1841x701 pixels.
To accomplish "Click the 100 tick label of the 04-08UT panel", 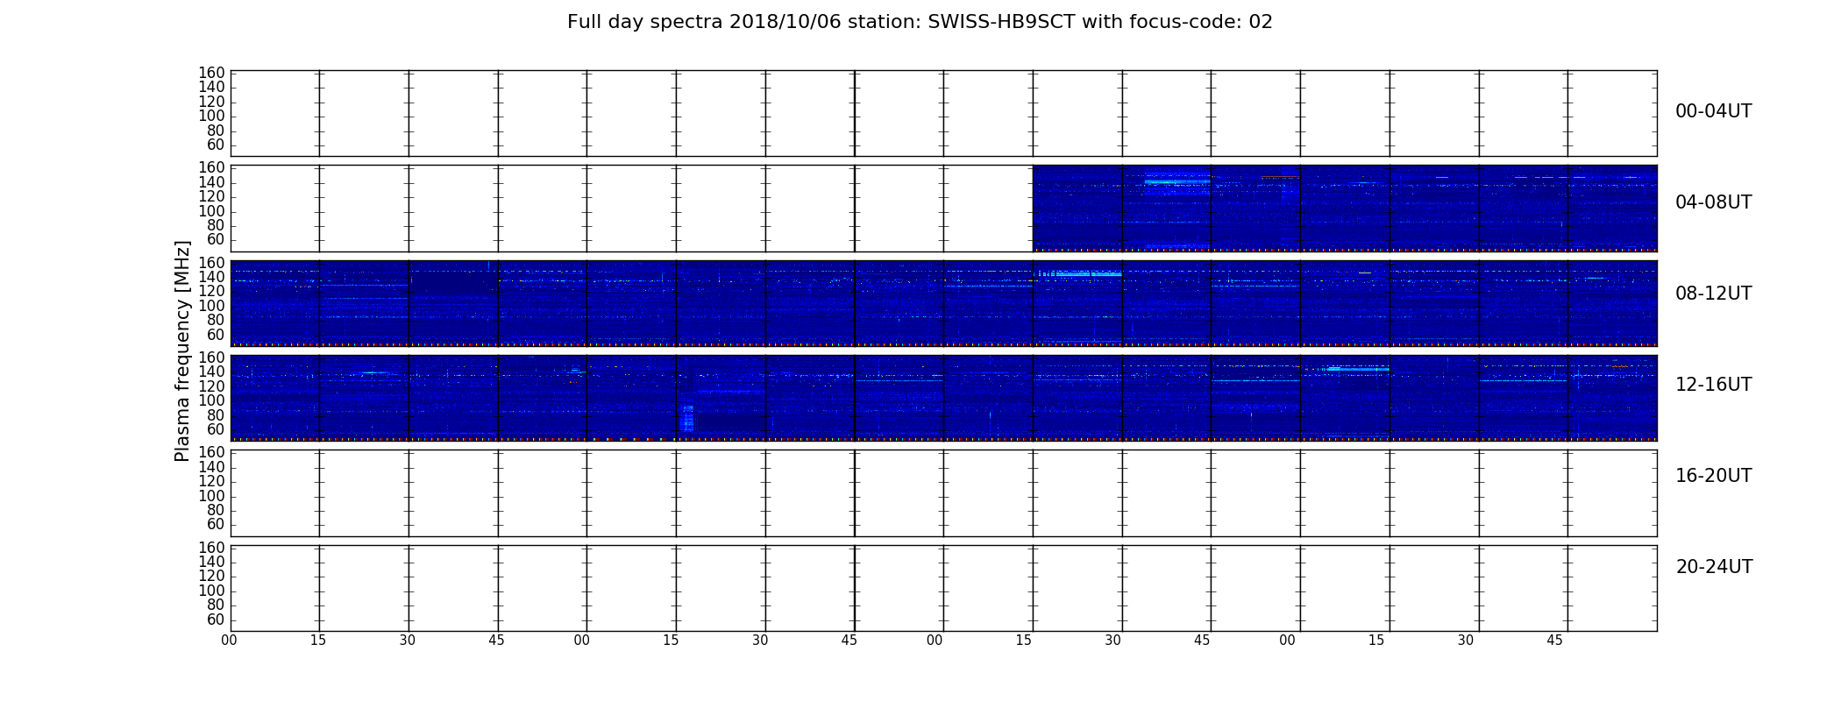I will tap(212, 211).
